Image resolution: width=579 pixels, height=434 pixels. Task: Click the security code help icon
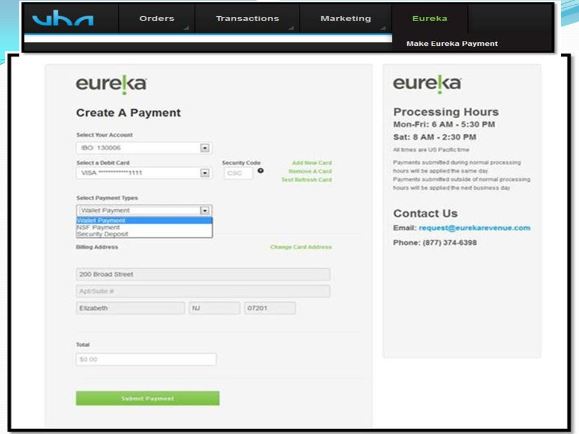click(x=261, y=171)
